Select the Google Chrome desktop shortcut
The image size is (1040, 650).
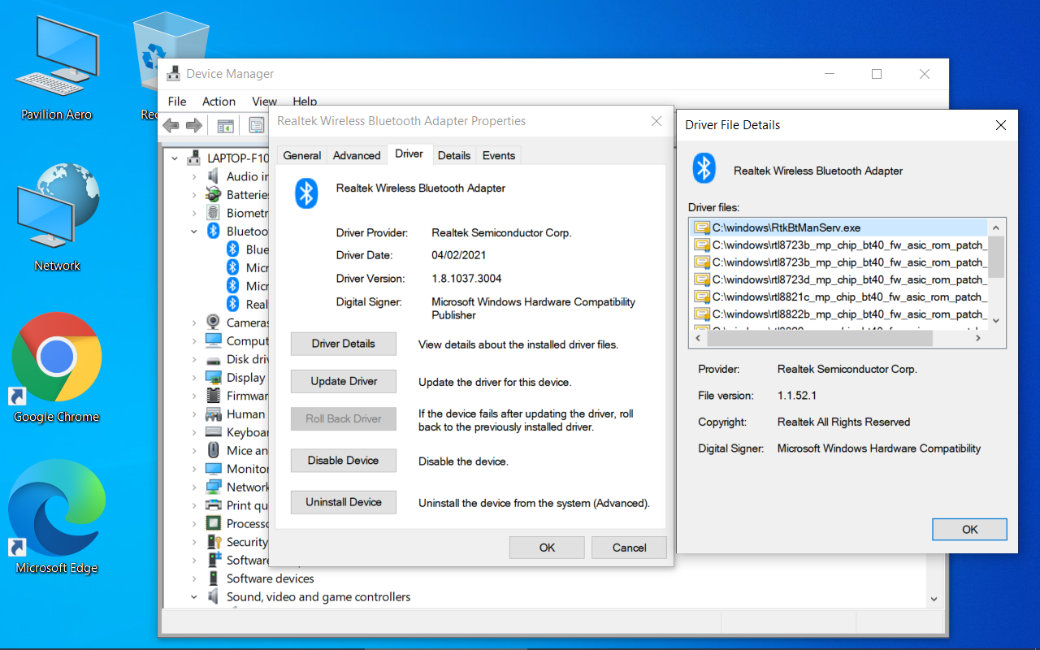(57, 367)
